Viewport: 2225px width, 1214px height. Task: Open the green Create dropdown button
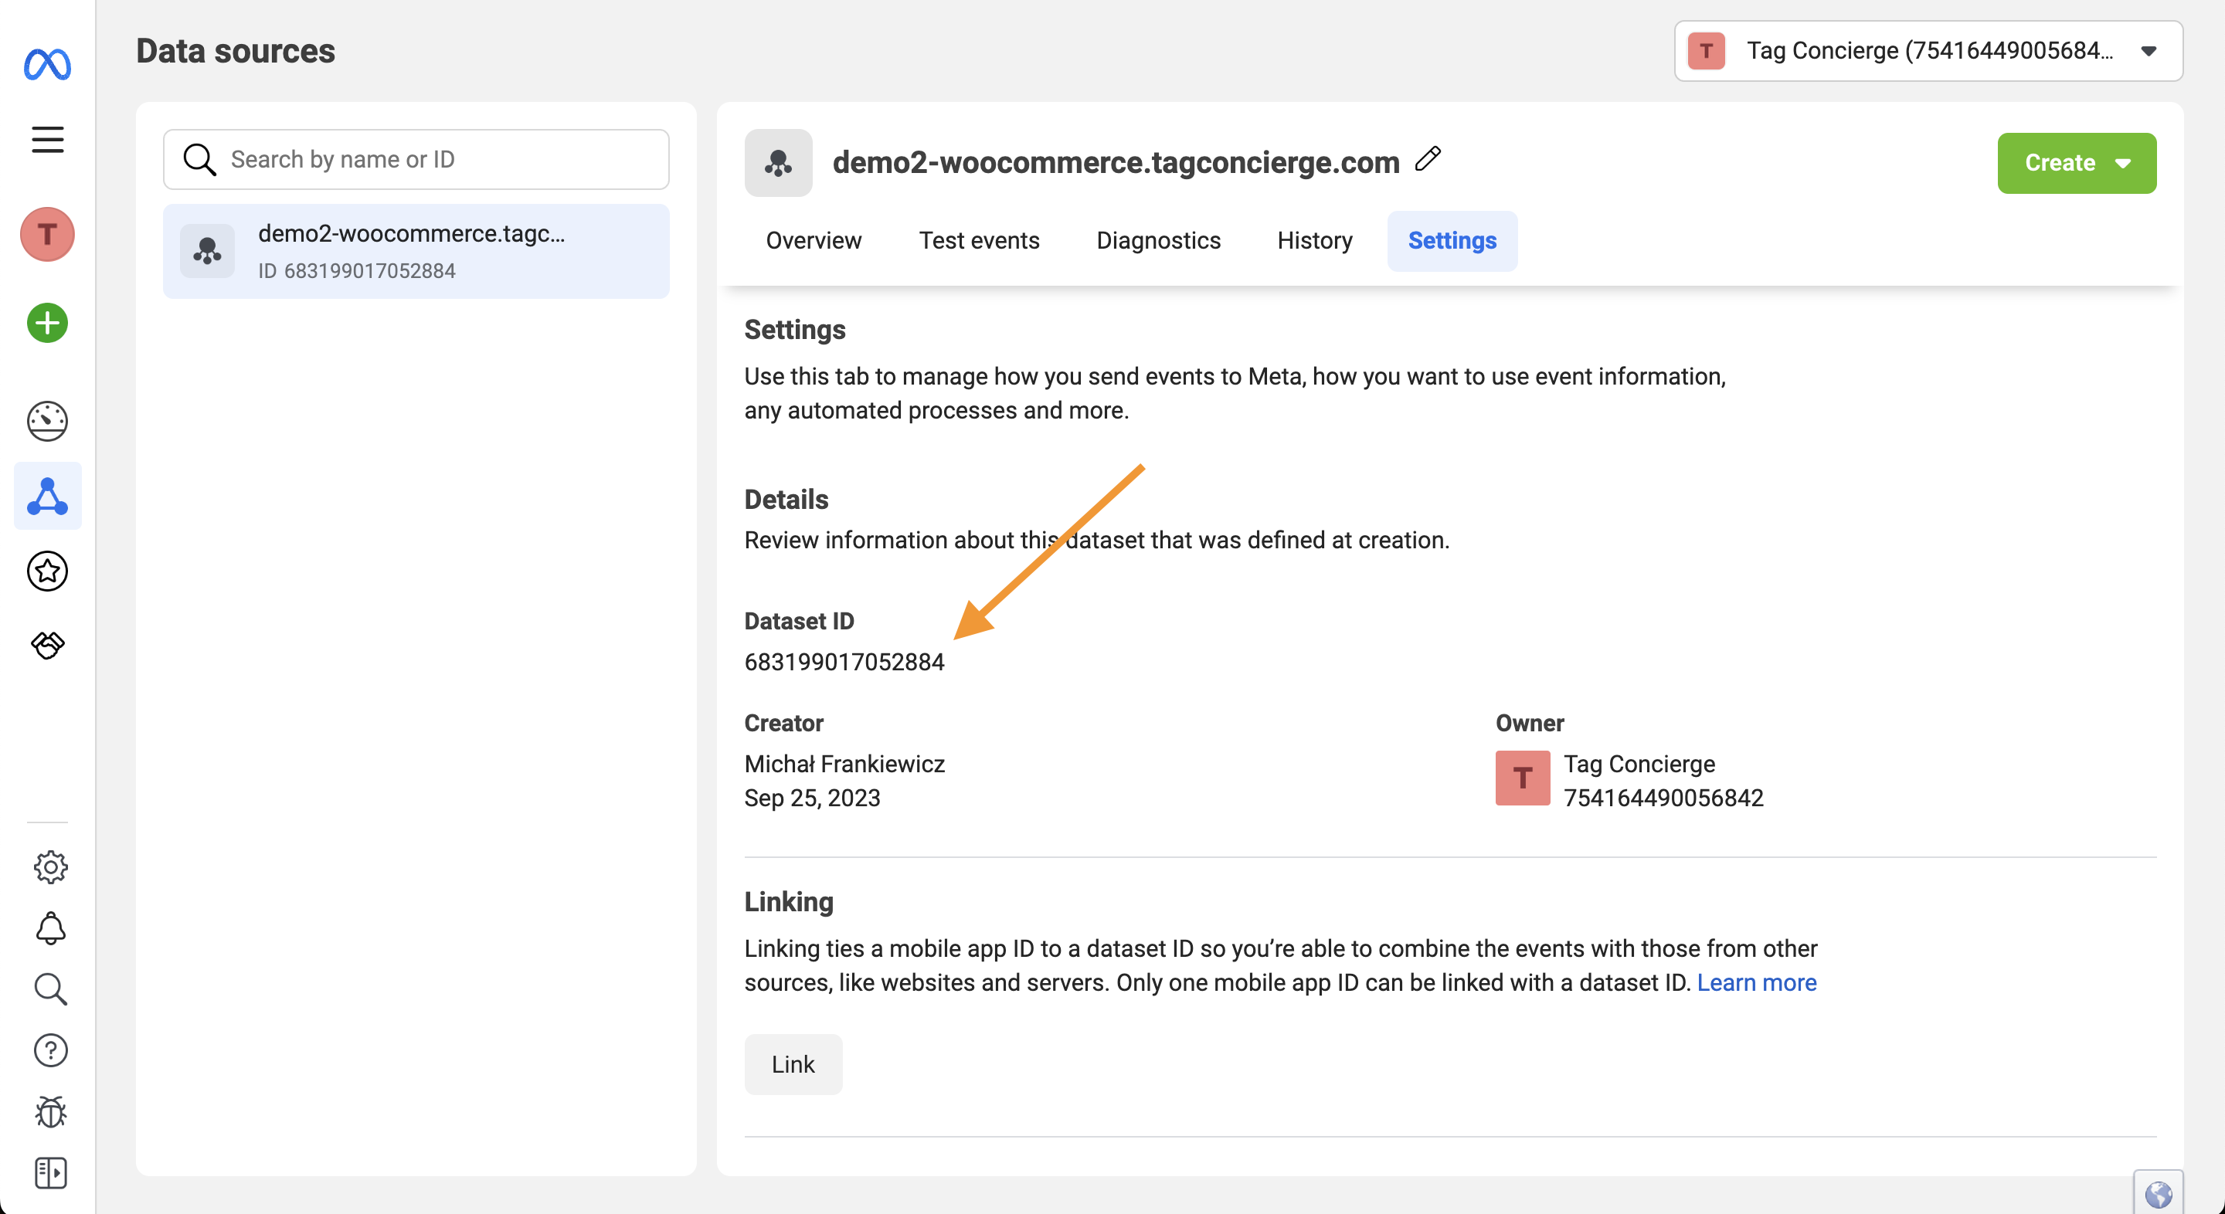(2076, 162)
